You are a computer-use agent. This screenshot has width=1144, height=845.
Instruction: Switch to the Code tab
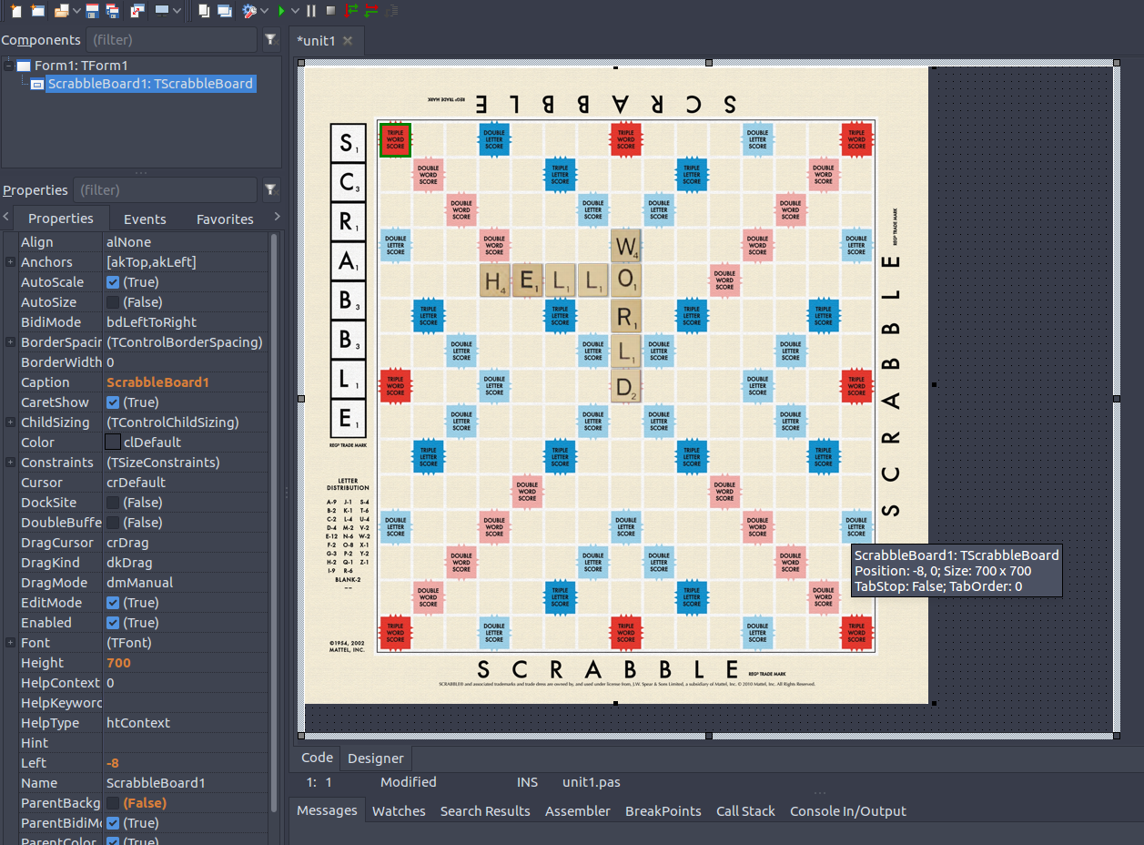tap(317, 758)
